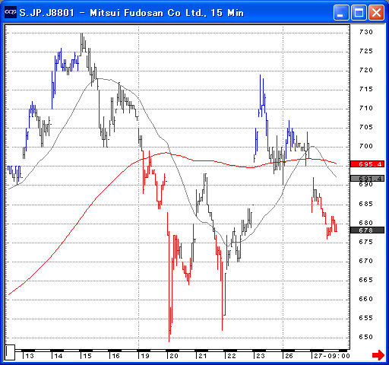The width and height of the screenshot is (389, 365).
Task: Click the chart title S.JP.J8801 text
Action: (46, 12)
